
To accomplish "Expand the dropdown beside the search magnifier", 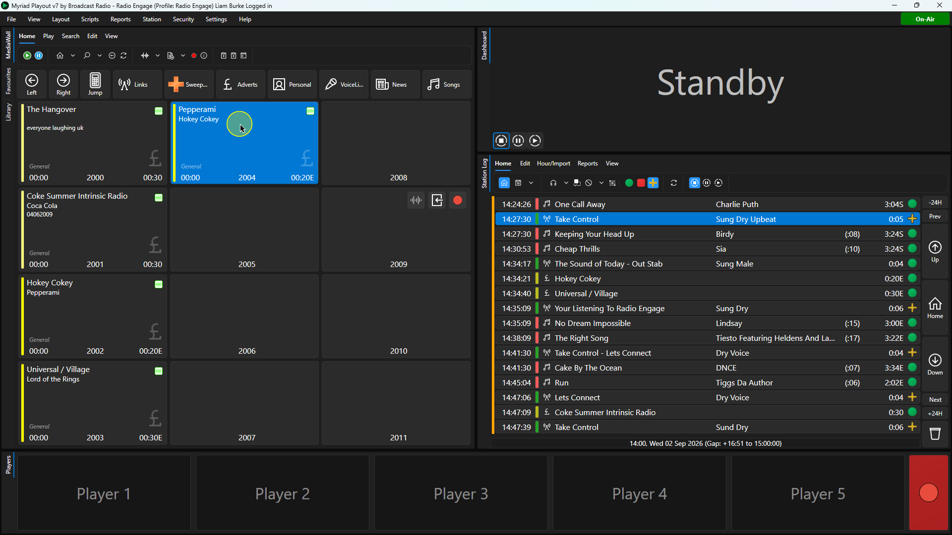I will (100, 55).
